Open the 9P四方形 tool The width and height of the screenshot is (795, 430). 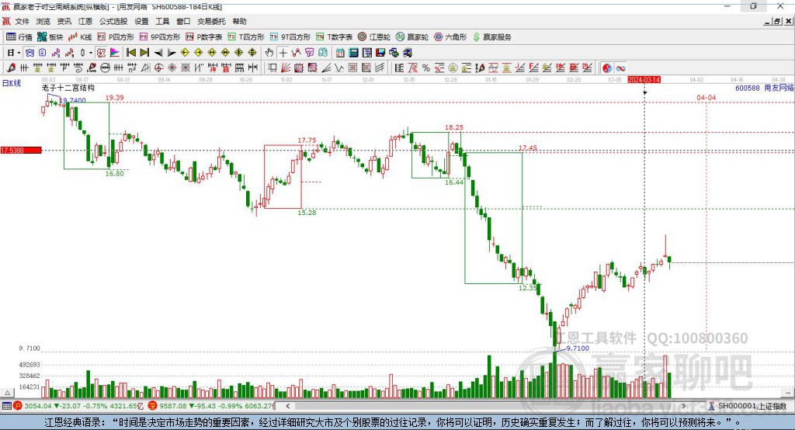[160, 37]
